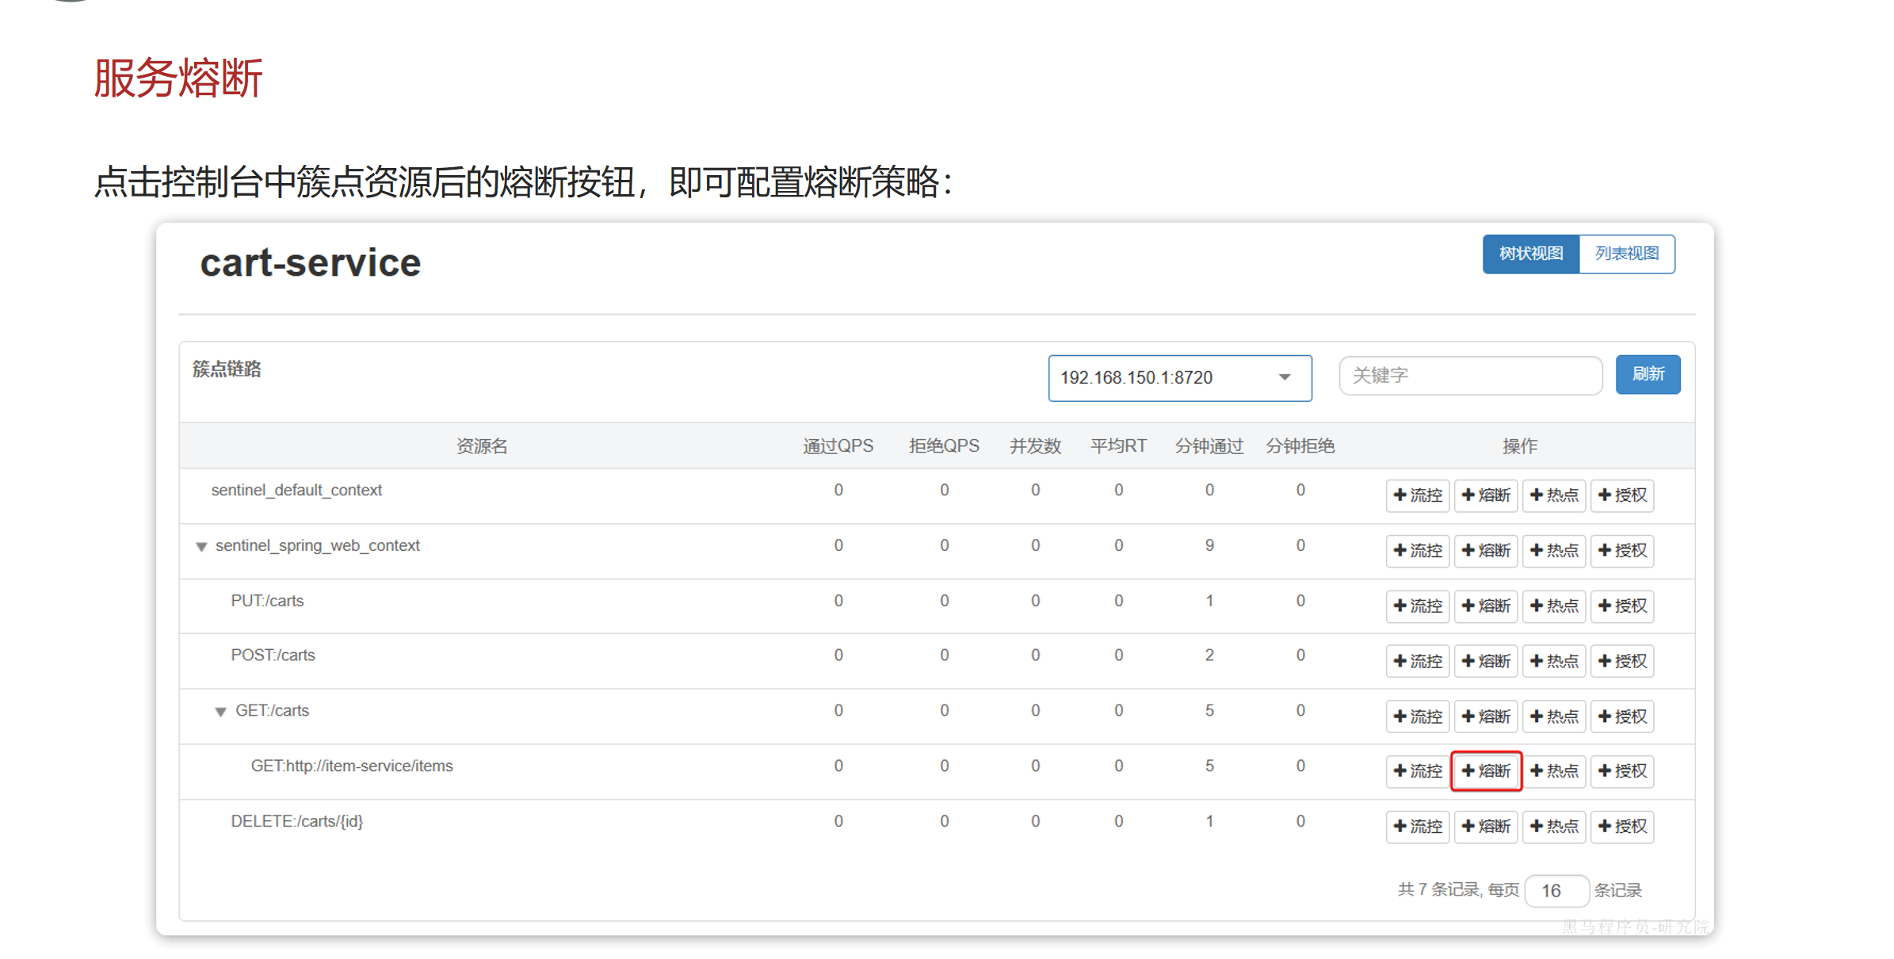Add 流控 rule for GET:/carts
The width and height of the screenshot is (1894, 959).
tap(1418, 716)
